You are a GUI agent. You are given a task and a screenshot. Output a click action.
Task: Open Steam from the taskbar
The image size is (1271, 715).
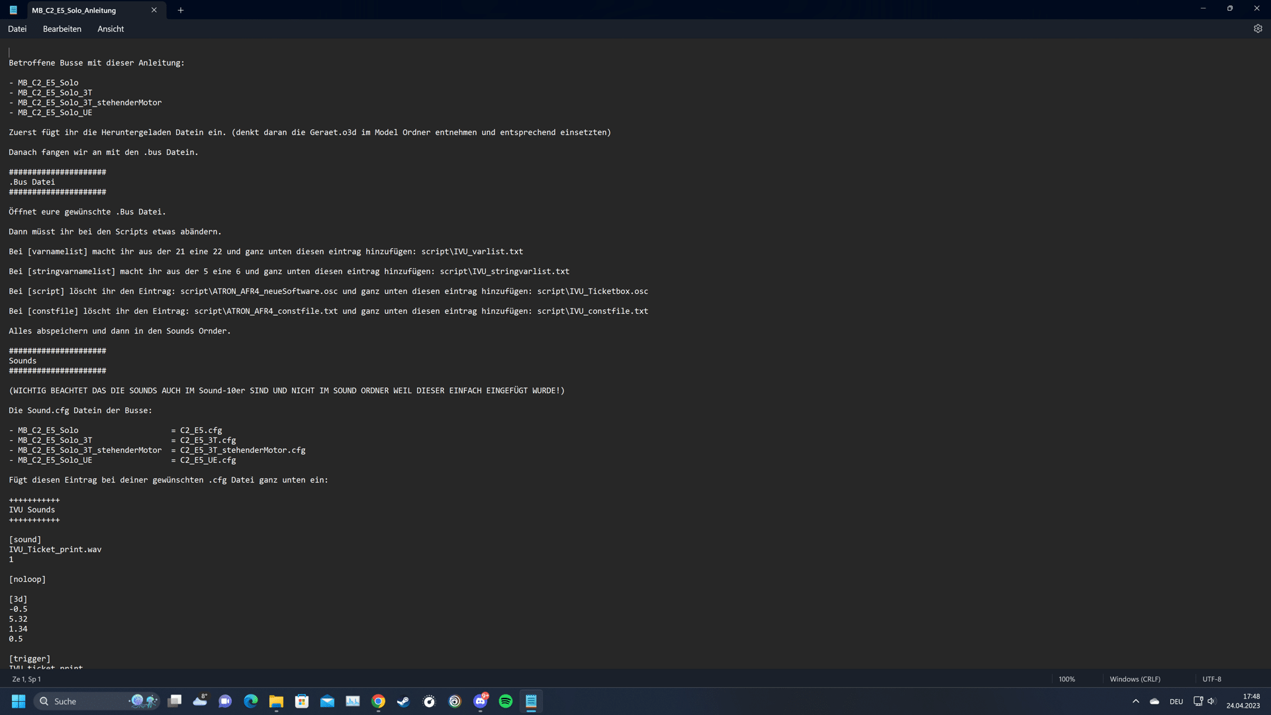pos(403,701)
